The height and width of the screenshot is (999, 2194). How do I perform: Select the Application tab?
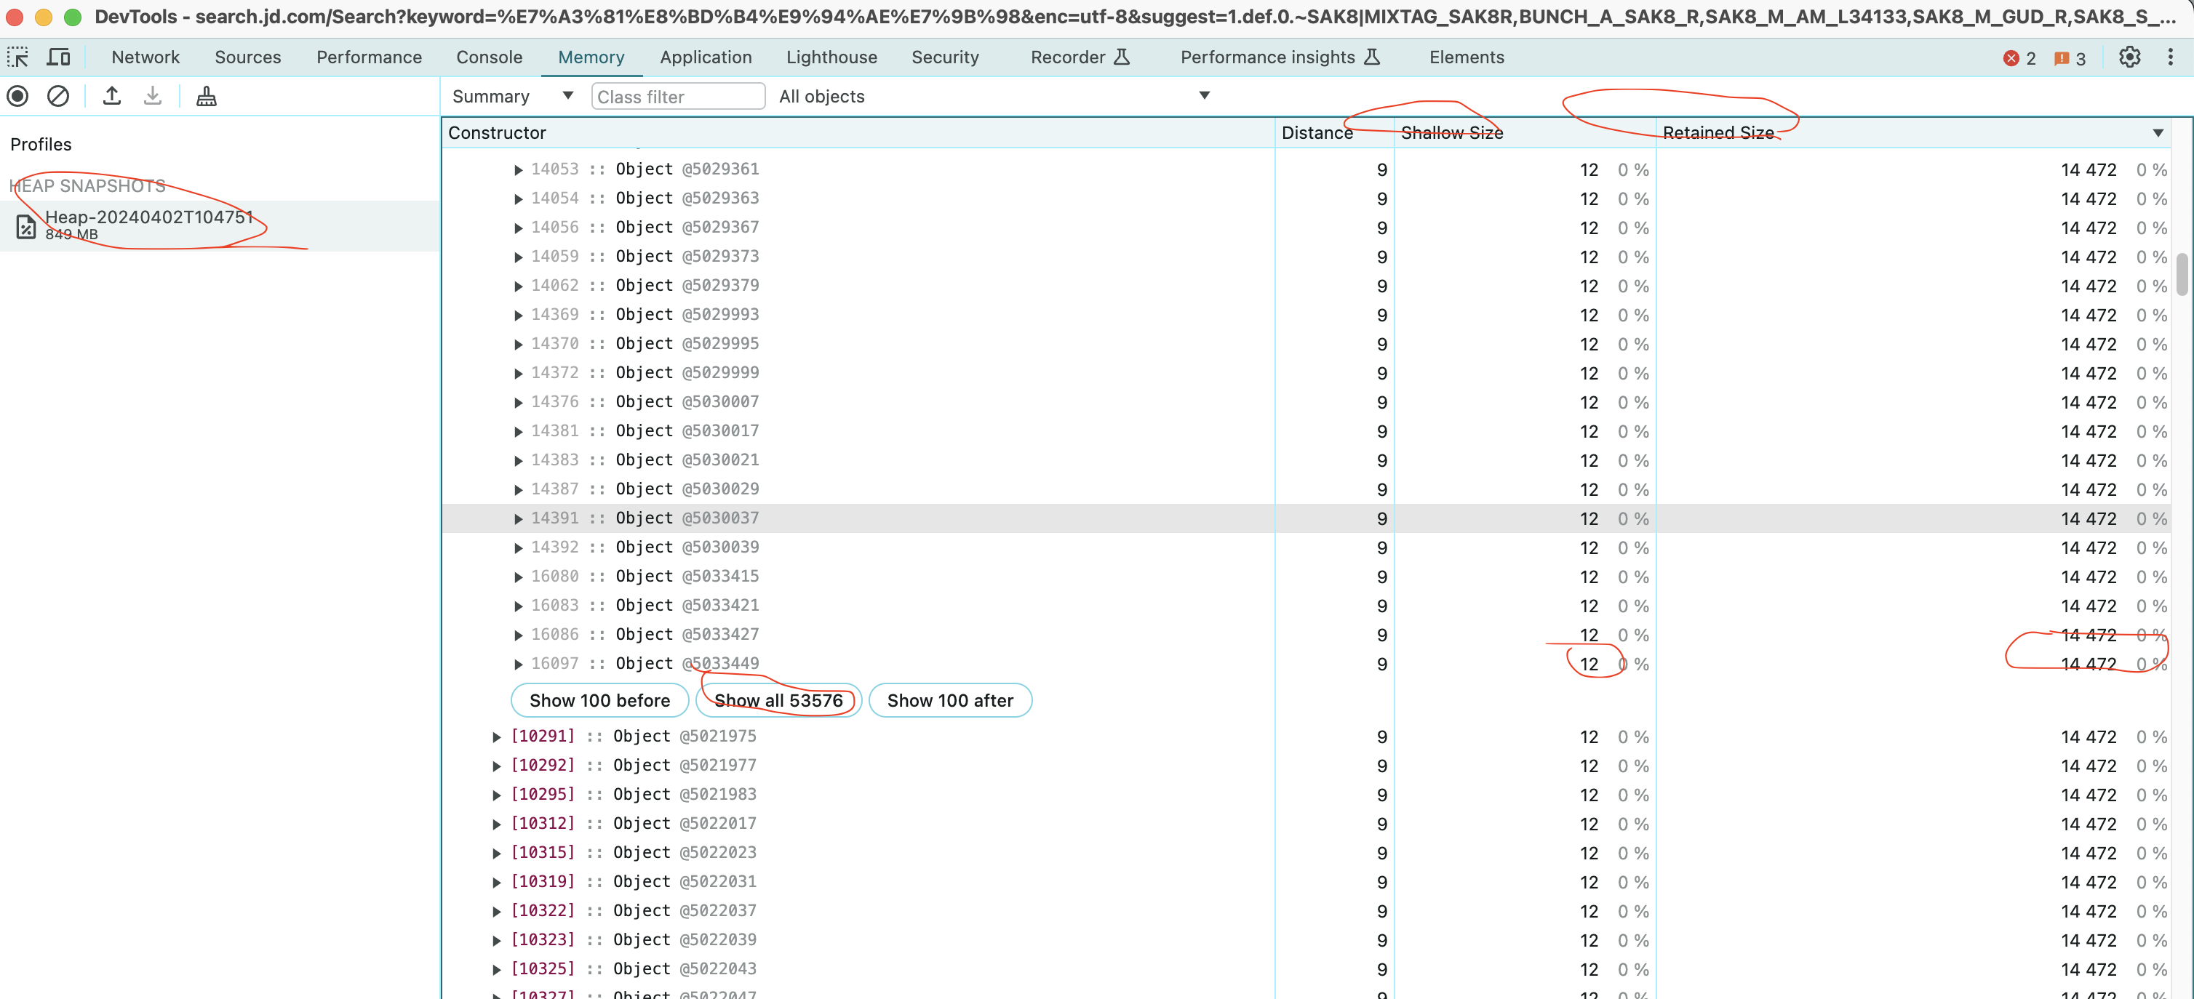click(705, 57)
